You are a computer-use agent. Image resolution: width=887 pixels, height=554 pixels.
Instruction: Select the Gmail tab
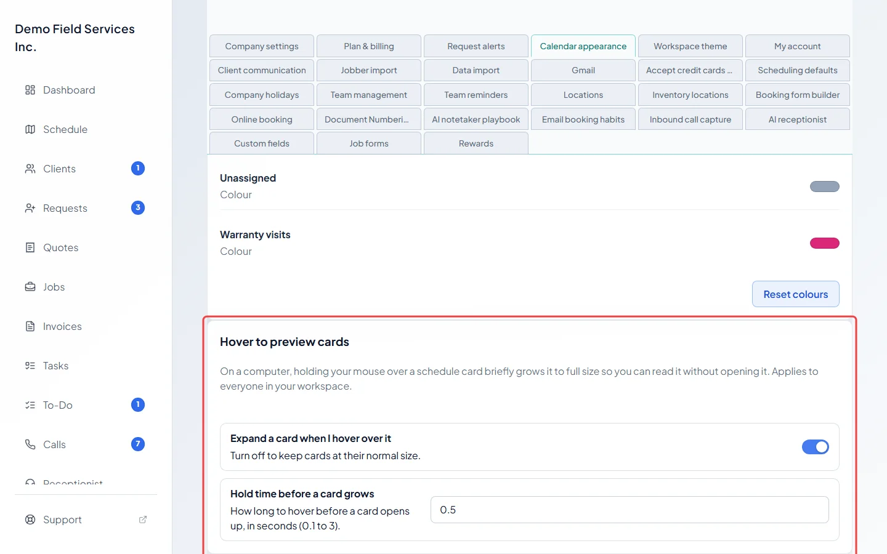583,70
